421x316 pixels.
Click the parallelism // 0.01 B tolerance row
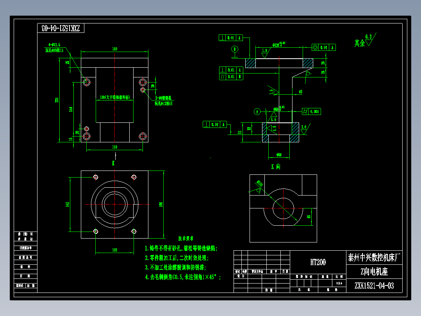(x=231, y=77)
